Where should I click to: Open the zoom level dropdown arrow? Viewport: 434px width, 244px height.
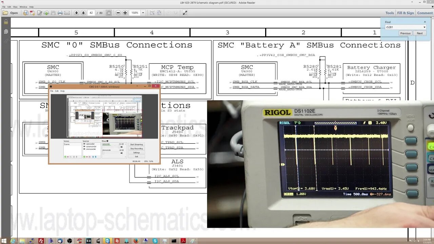coord(143,13)
